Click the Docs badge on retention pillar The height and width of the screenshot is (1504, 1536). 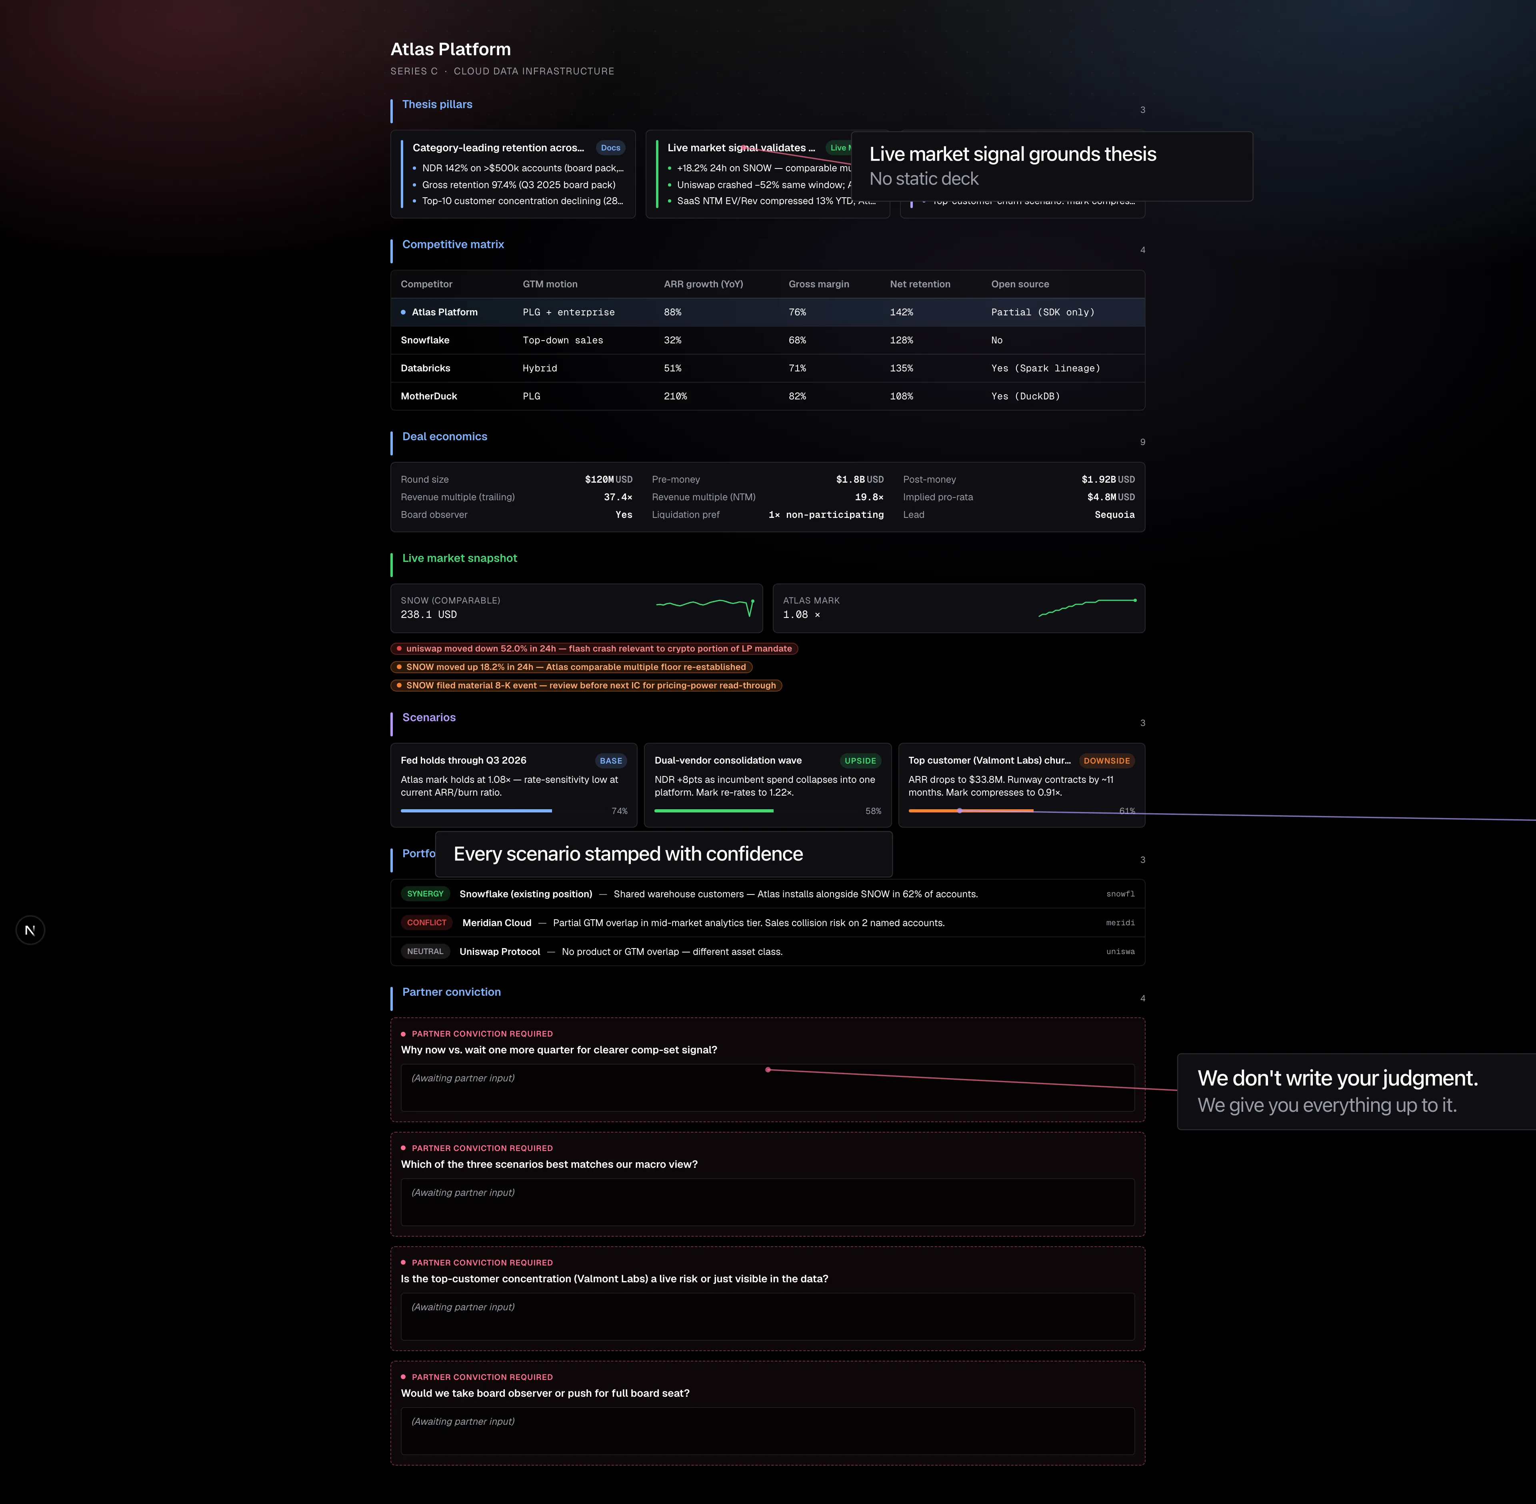[x=610, y=148]
